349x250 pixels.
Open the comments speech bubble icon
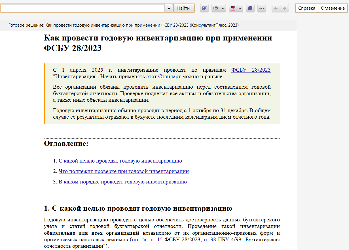[250, 8]
